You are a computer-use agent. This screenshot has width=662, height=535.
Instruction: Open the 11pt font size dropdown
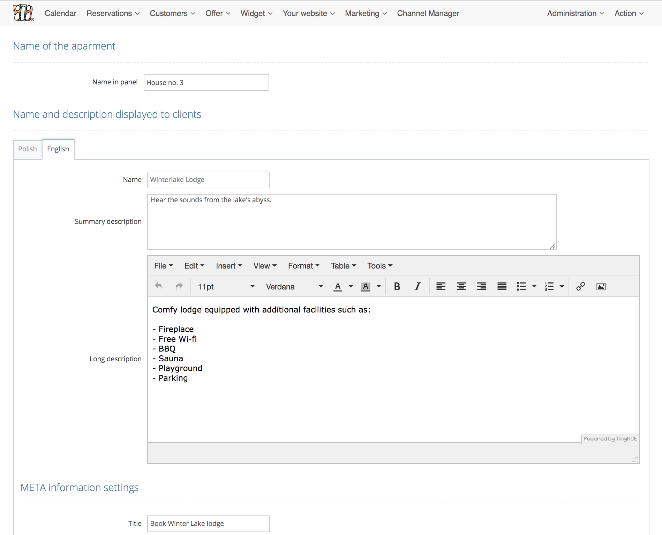click(x=226, y=287)
